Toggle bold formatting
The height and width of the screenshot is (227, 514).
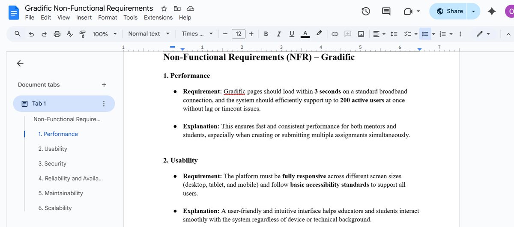click(266, 34)
